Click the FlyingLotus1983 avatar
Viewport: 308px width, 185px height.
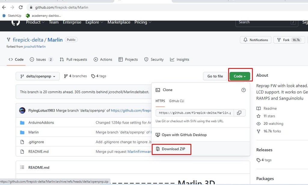click(x=22, y=110)
